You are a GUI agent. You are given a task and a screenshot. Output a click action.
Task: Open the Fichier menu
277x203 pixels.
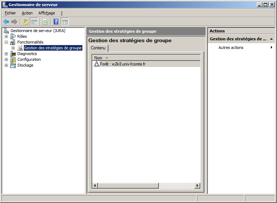tap(10, 13)
